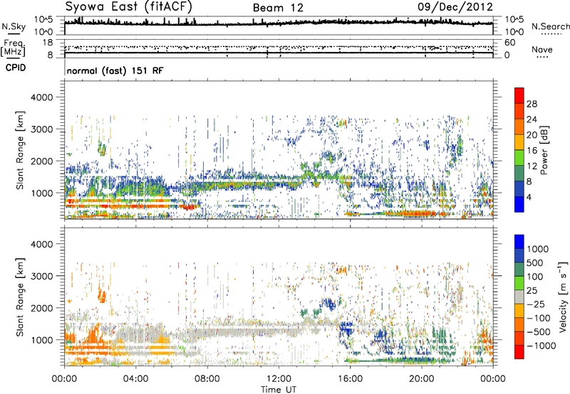The image size is (570, 394).
Task: Click the date '09/Dec/2012'
Action: (455, 6)
